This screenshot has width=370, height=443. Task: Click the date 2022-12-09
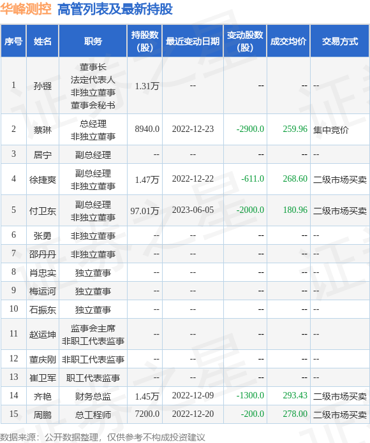click(x=193, y=395)
